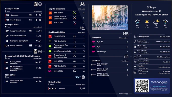Click the dumbbell icon for Equinox Gym
The height and width of the screenshot is (97, 172).
pos(135,42)
